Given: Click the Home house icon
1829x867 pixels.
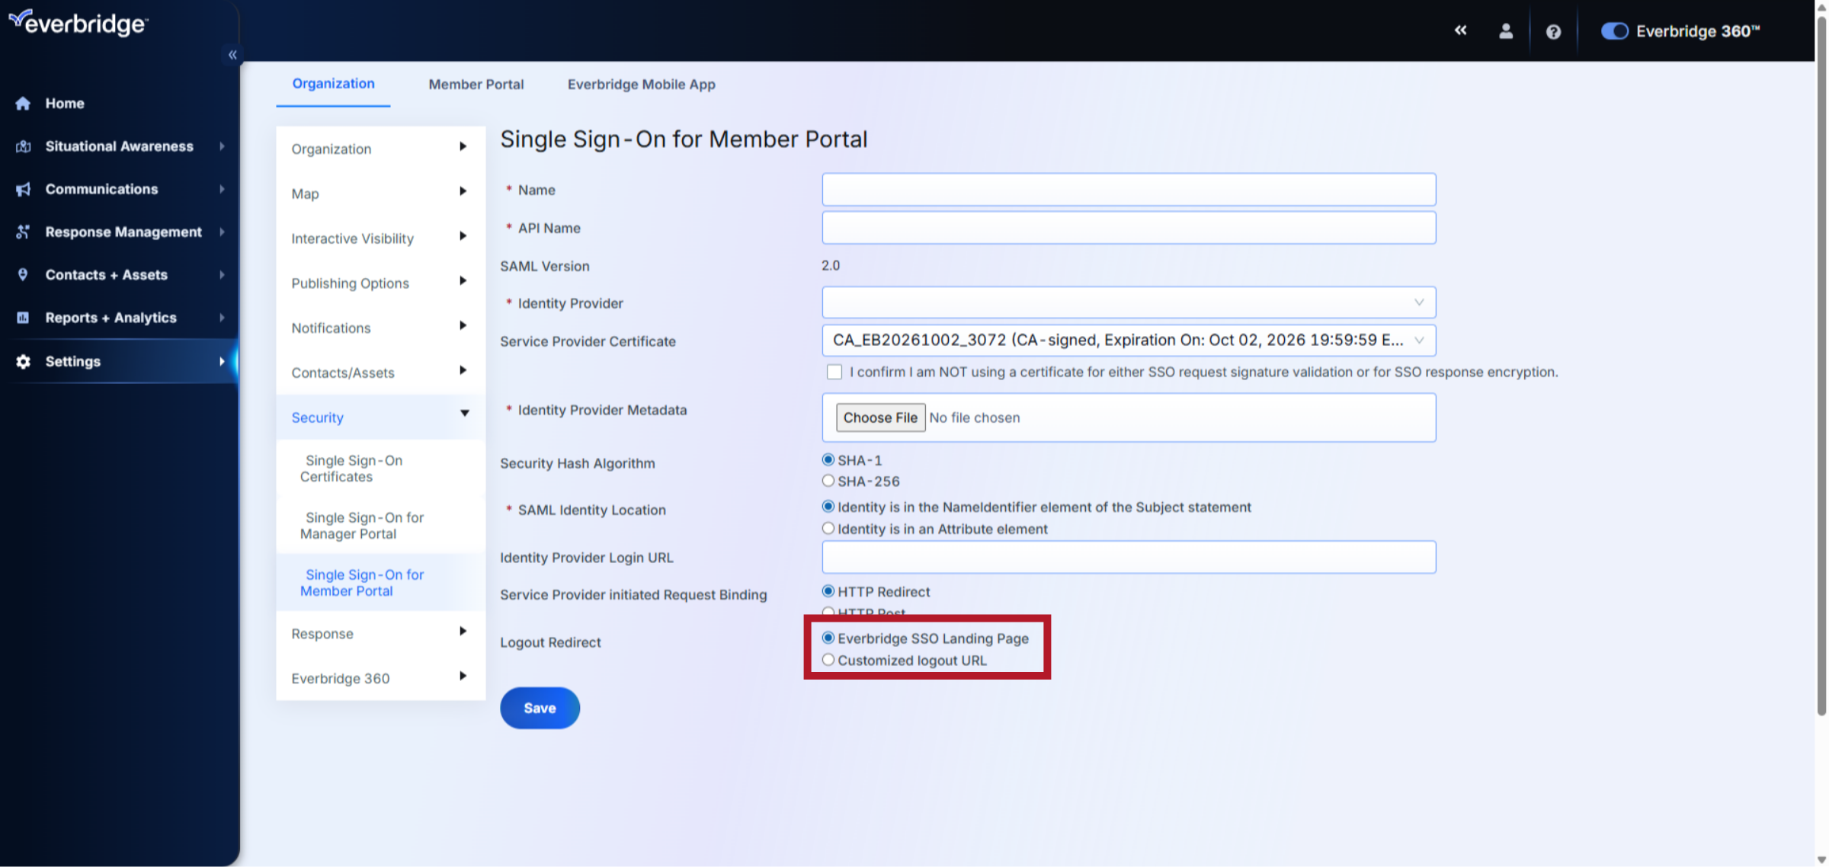Looking at the screenshot, I should coord(23,104).
